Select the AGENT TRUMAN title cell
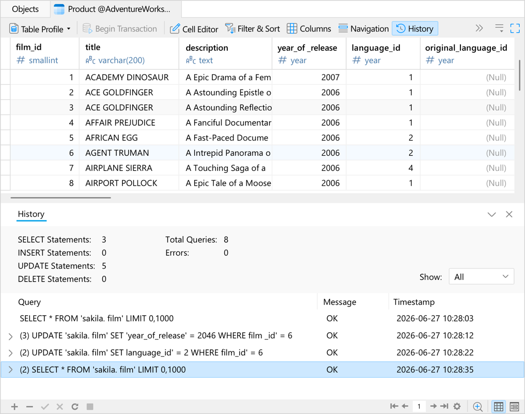The width and height of the screenshot is (525, 414). point(129,153)
